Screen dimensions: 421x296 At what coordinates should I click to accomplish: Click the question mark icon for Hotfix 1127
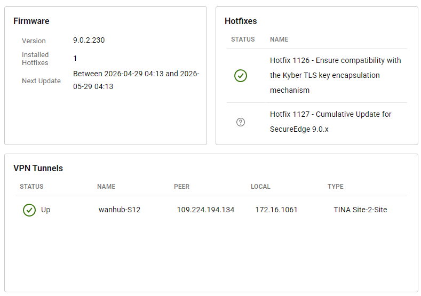pos(241,122)
